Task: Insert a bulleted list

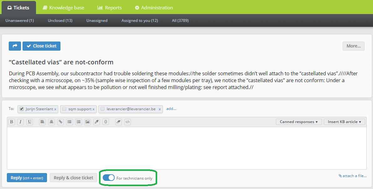Action: click(x=70, y=122)
